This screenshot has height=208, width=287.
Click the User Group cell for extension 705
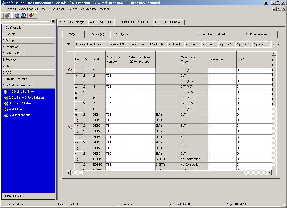(x=222, y=92)
